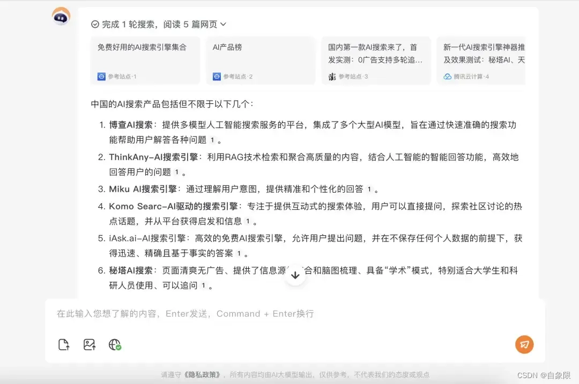Click citation 1 after 博查AI搜索 entry
The height and width of the screenshot is (384, 579).
tap(212, 140)
